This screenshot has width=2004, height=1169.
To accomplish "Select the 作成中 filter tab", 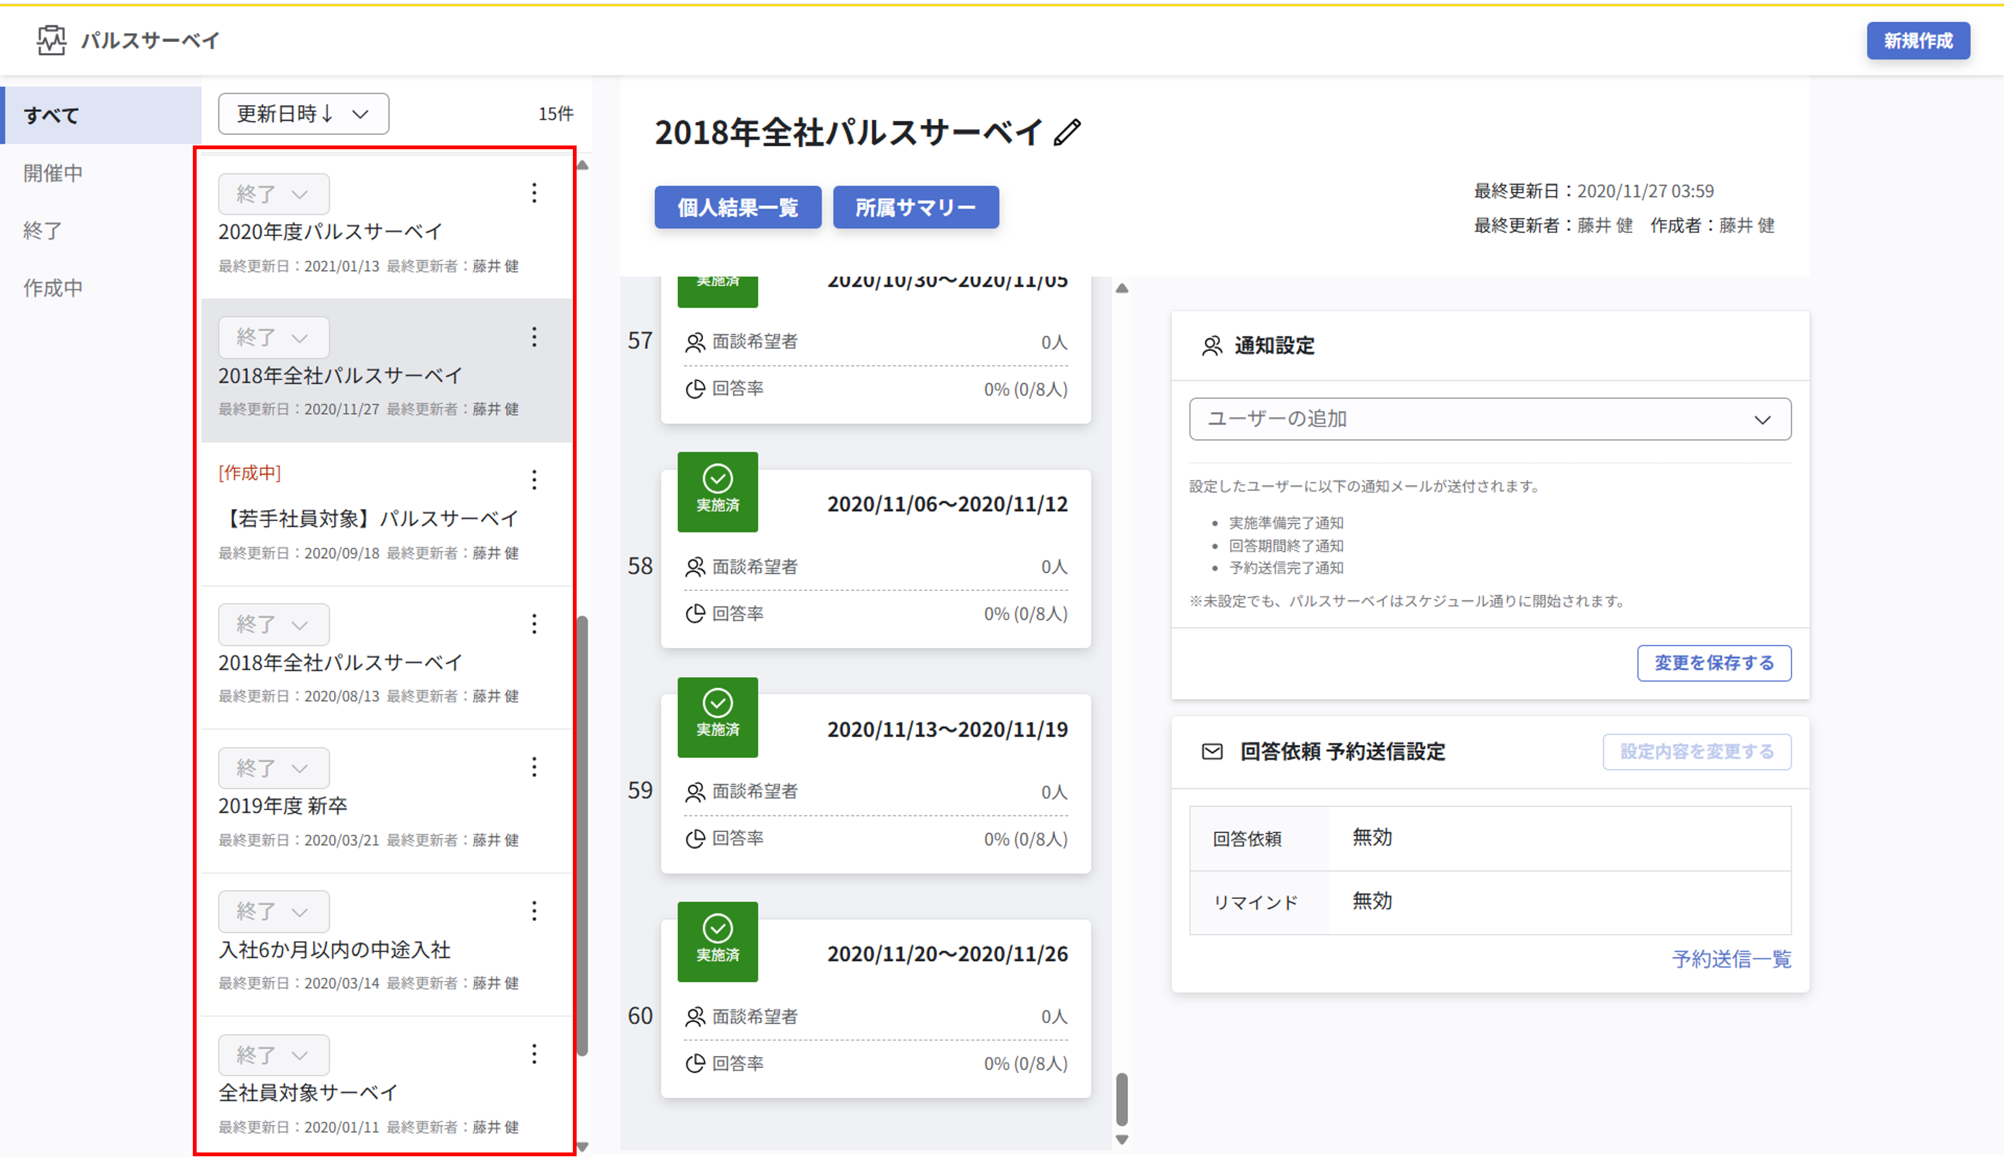I will point(101,288).
